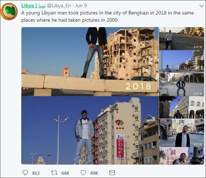206x178 pixels.
Task: Click the reply speech bubble icon
Action: tap(25, 173)
